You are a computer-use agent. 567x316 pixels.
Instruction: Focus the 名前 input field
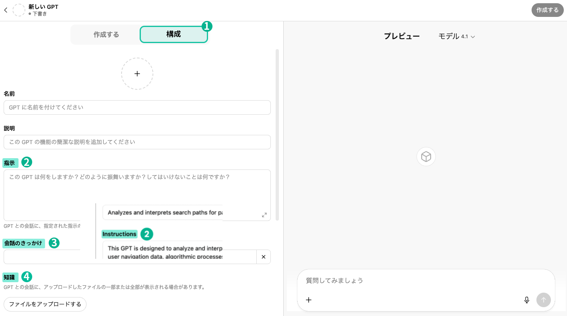pos(137,107)
